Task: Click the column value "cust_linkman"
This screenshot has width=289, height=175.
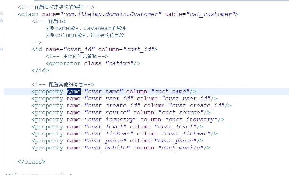Action: 186,133
